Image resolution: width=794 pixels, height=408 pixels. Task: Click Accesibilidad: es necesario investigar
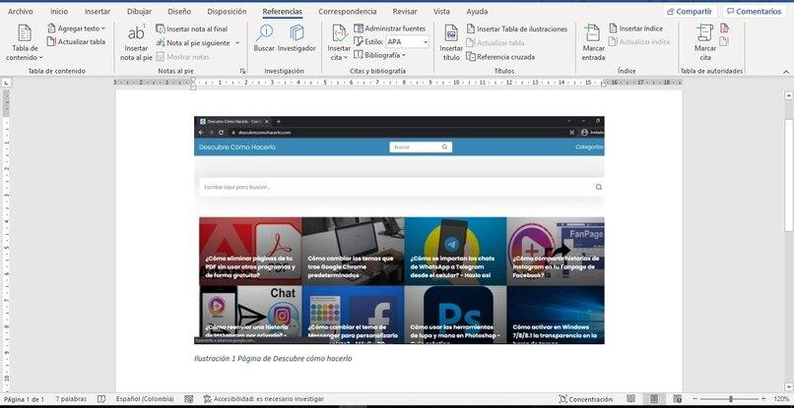click(263, 399)
